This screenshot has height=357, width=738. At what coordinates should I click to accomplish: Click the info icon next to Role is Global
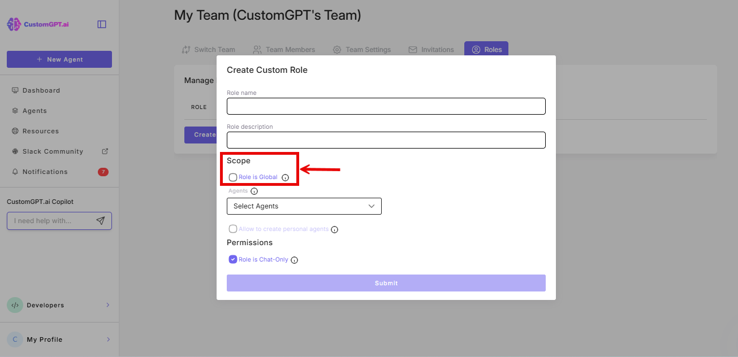click(x=284, y=177)
